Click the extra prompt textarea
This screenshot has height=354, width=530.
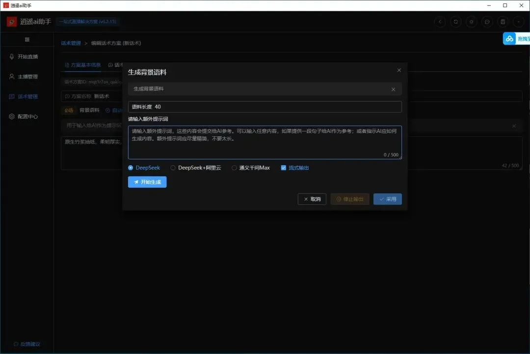click(265, 142)
